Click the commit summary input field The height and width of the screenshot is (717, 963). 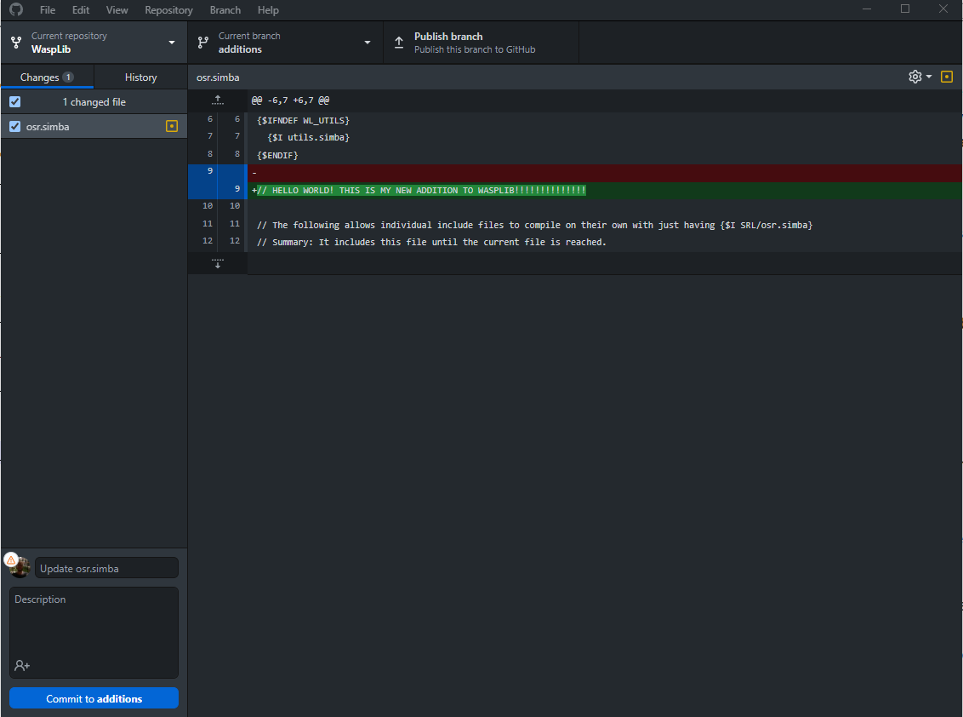(107, 568)
